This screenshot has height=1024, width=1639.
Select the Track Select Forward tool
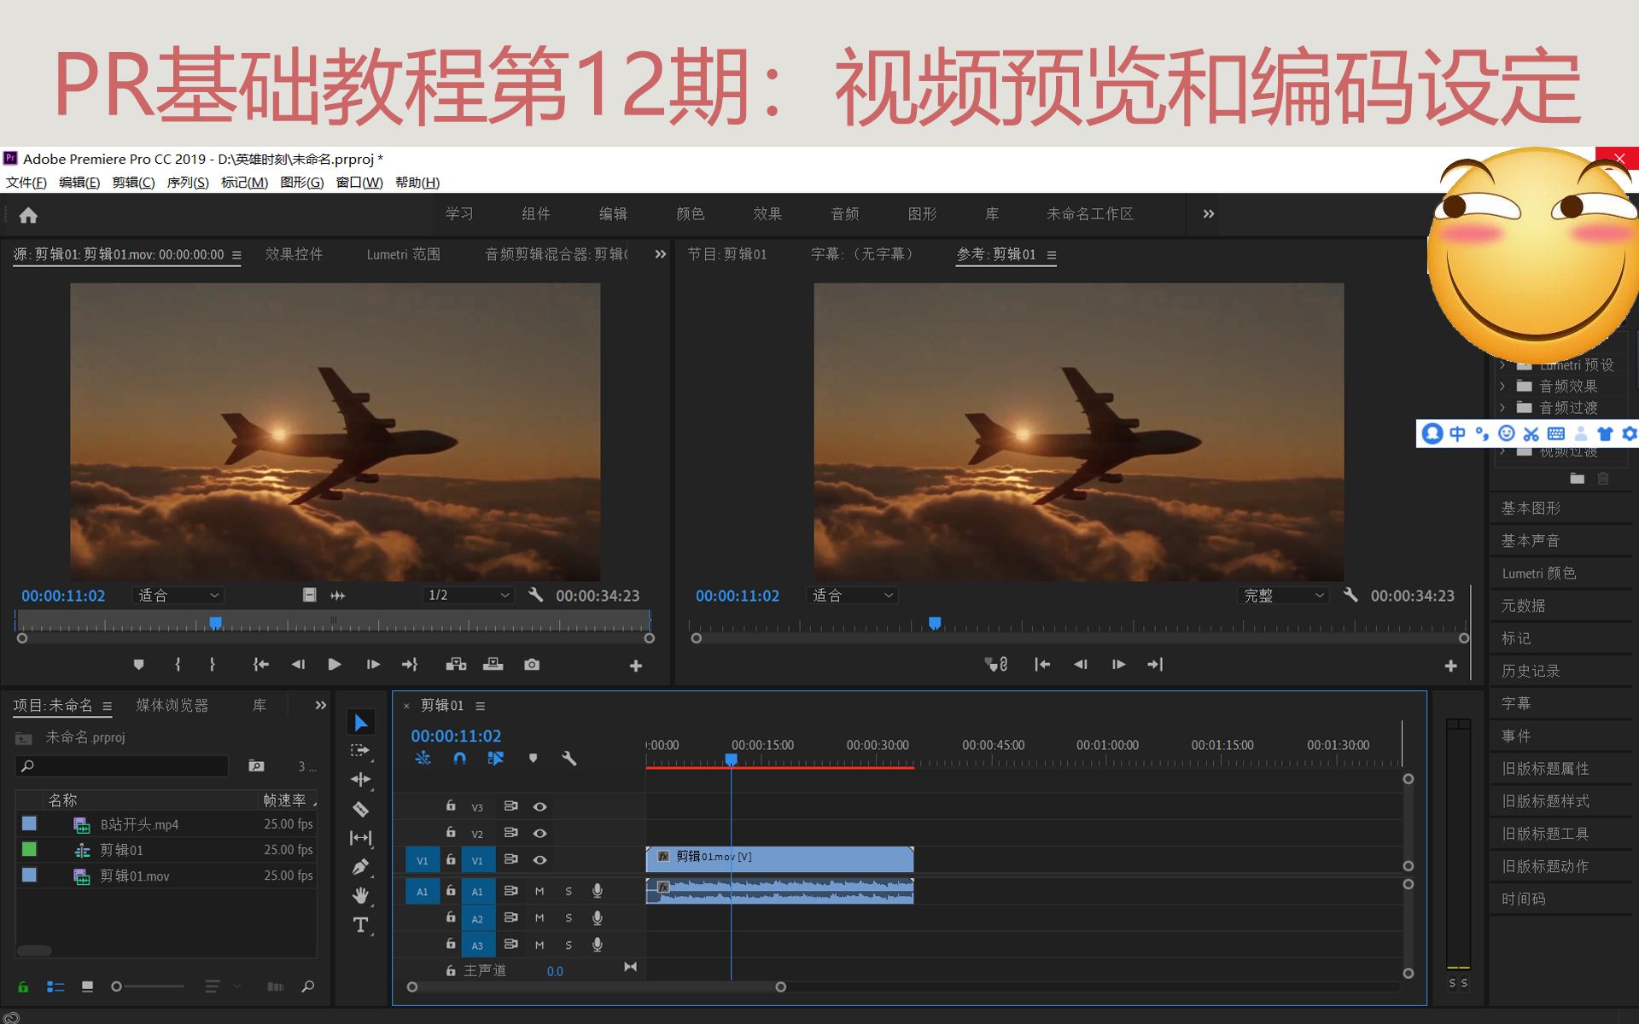pyautogui.click(x=361, y=749)
